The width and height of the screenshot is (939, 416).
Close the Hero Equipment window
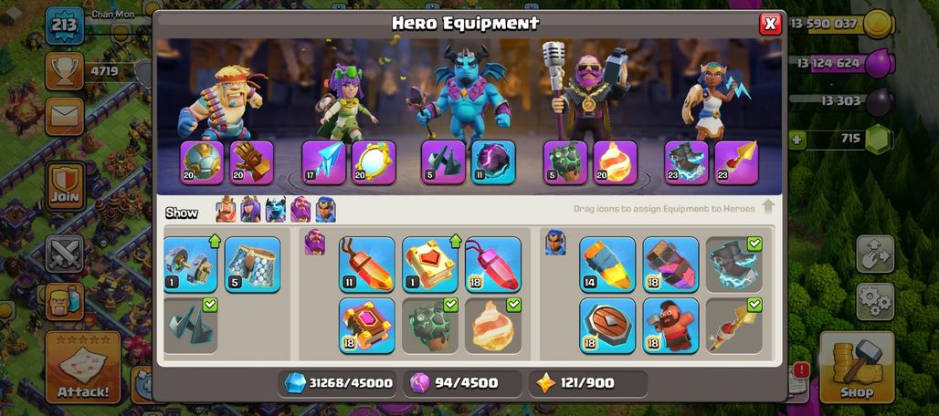pyautogui.click(x=770, y=24)
